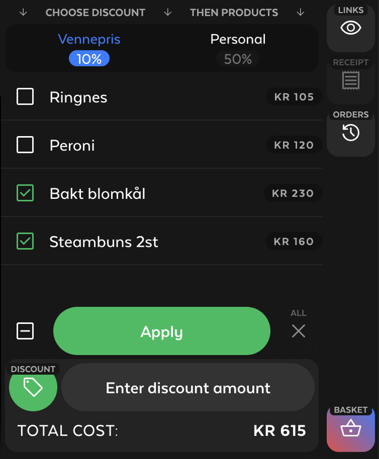Click the rightmost down chevron in header

(300, 12)
